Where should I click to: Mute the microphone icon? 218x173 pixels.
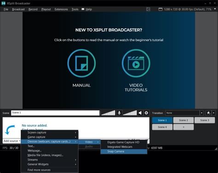119,113
